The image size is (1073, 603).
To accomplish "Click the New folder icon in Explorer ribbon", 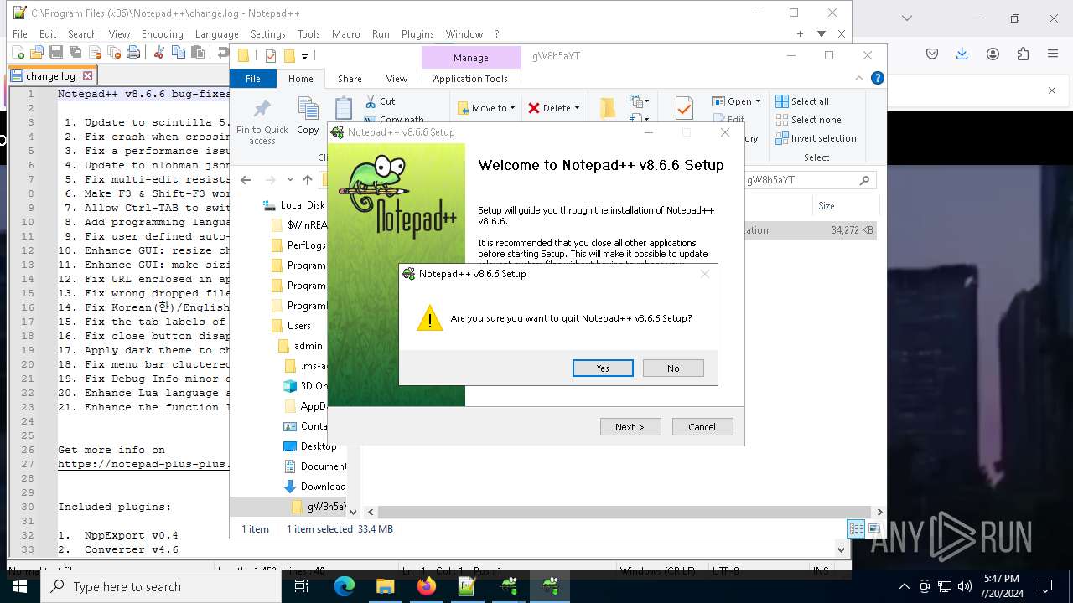I will click(x=608, y=108).
